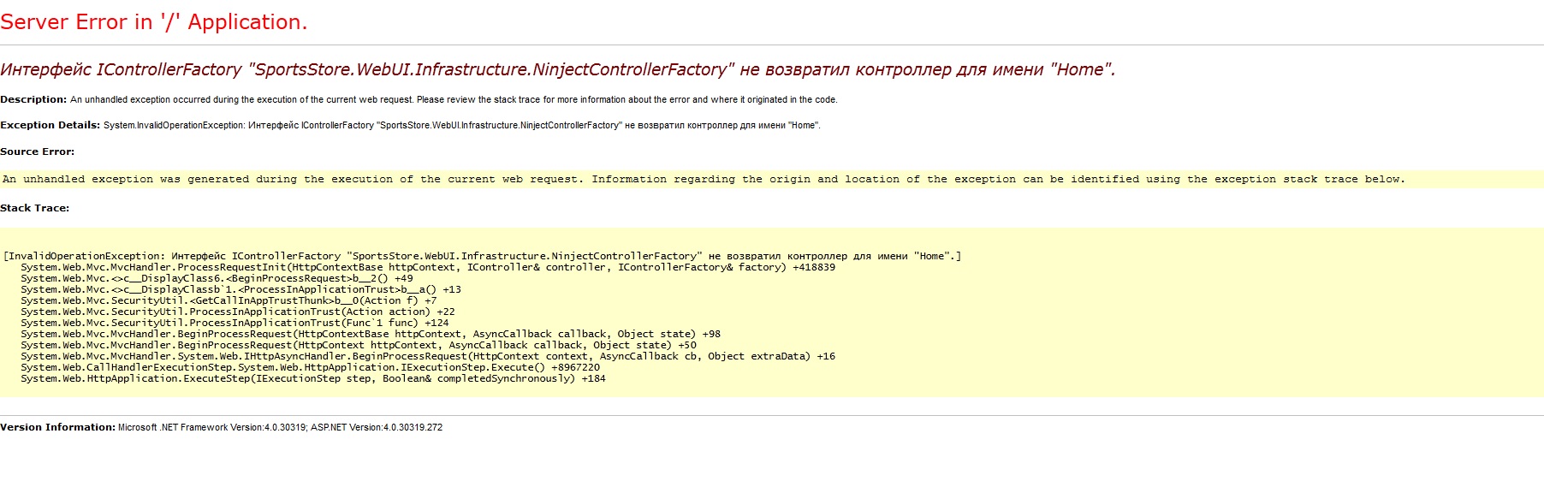
Task: Click the MvcHandler.ProcessRequestInit +418839 line
Action: 428,267
